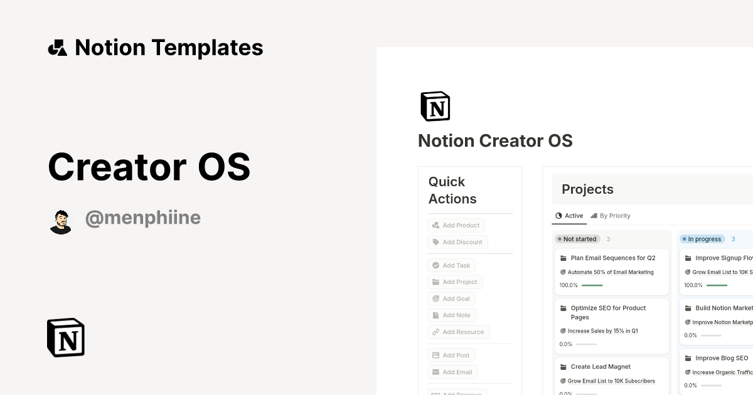Click the envelope icon on Add Email

[435, 372]
